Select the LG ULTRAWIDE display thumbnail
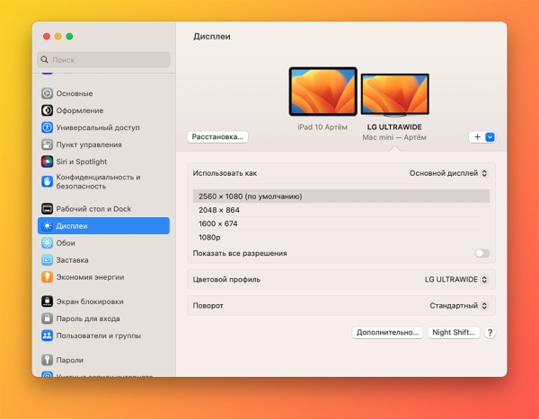 point(394,94)
